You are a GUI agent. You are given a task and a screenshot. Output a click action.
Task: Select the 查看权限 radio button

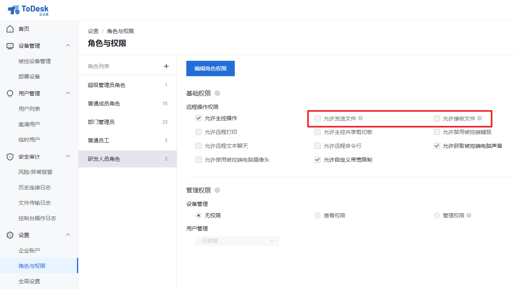click(x=318, y=215)
